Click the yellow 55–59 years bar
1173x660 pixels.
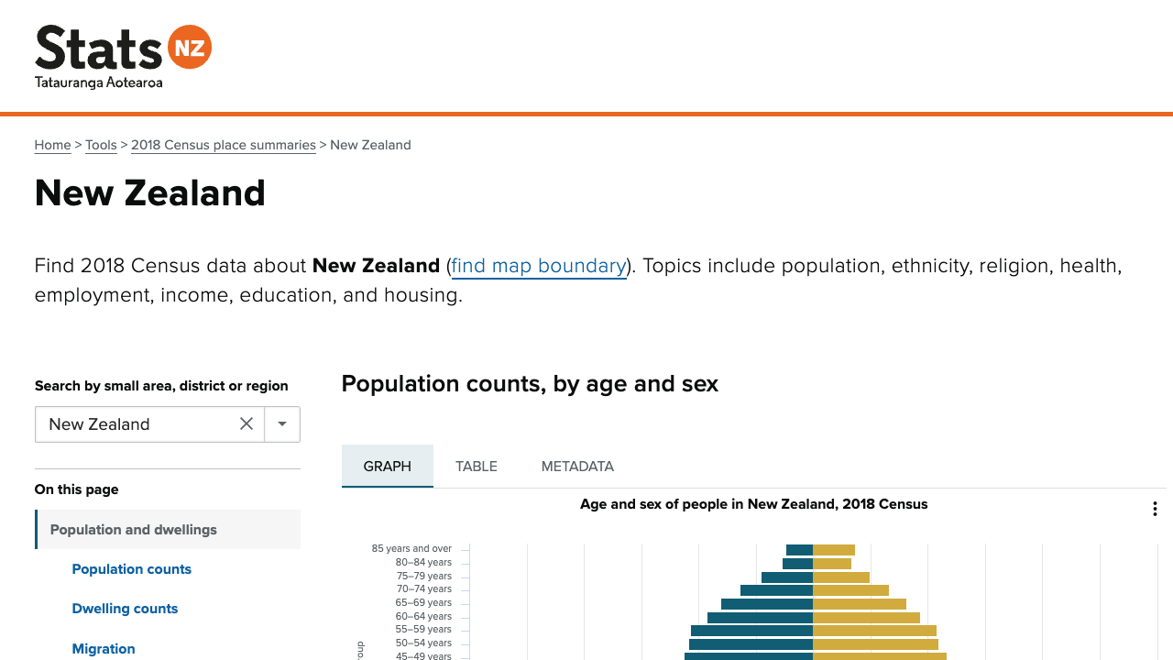pos(874,631)
